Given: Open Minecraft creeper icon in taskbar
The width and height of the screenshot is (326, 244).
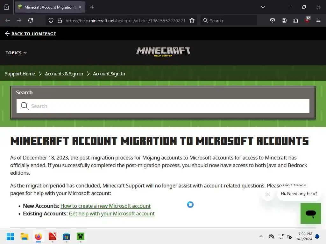Looking at the screenshot, I should pyautogui.click(x=81, y=236).
